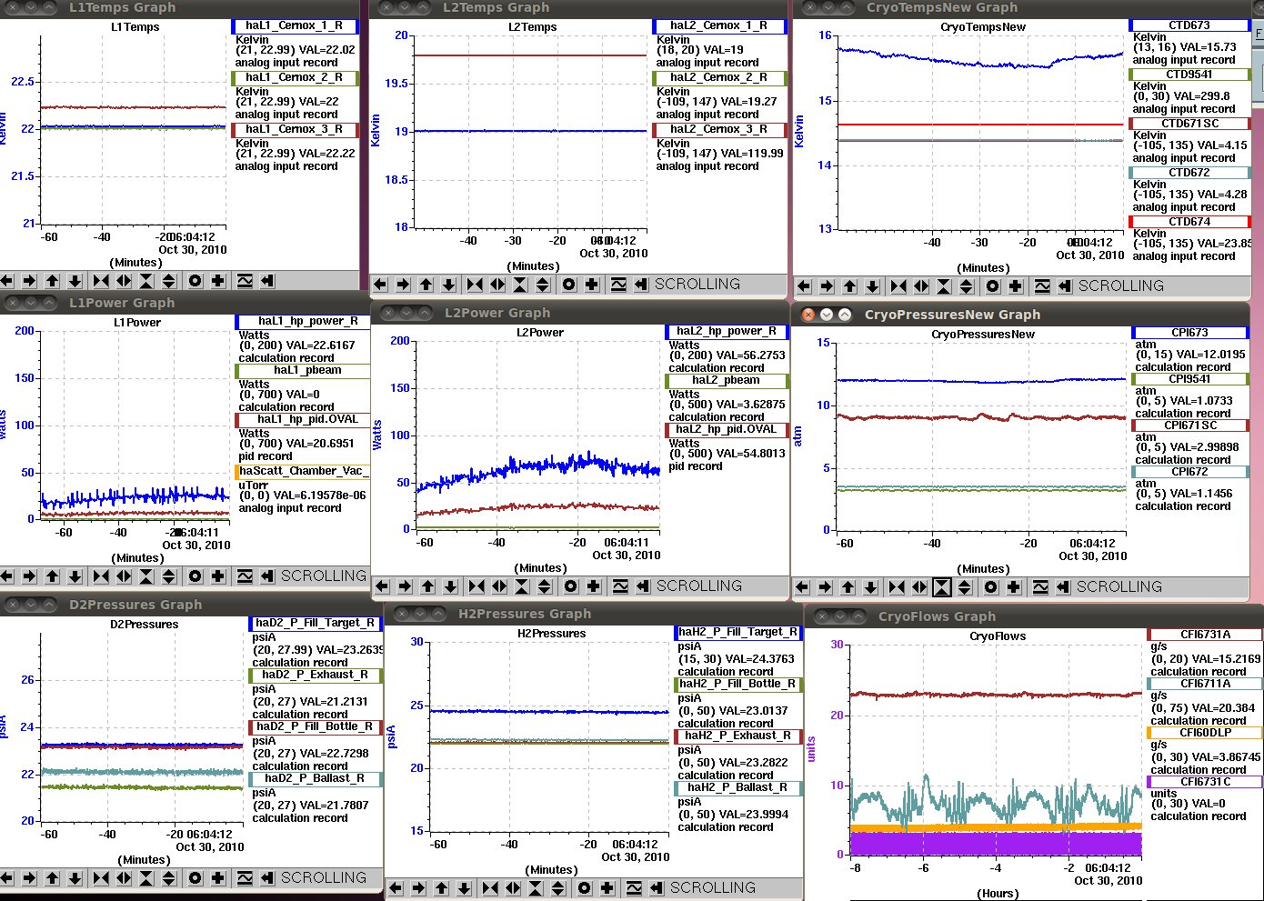1264x901 pixels.
Task: Zoom in vertically on L1Power graph
Action: [146, 576]
